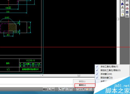Viewport: 130px width, 94px height.
Task: Click the vertical scrollbar thumb
Action: (118, 19)
